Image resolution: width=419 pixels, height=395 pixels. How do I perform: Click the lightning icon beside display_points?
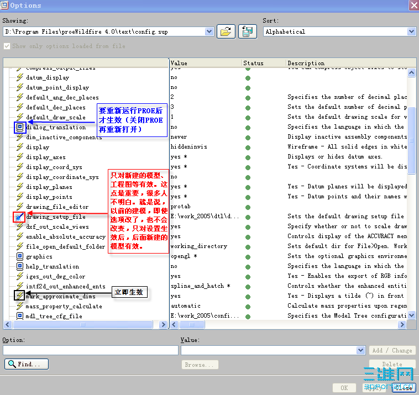coord(20,197)
